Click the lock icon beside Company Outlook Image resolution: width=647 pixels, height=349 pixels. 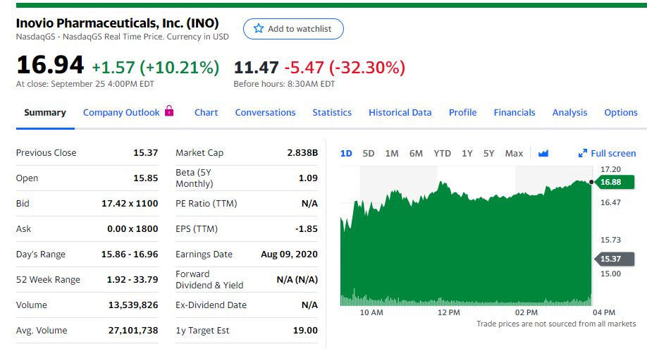pyautogui.click(x=168, y=111)
